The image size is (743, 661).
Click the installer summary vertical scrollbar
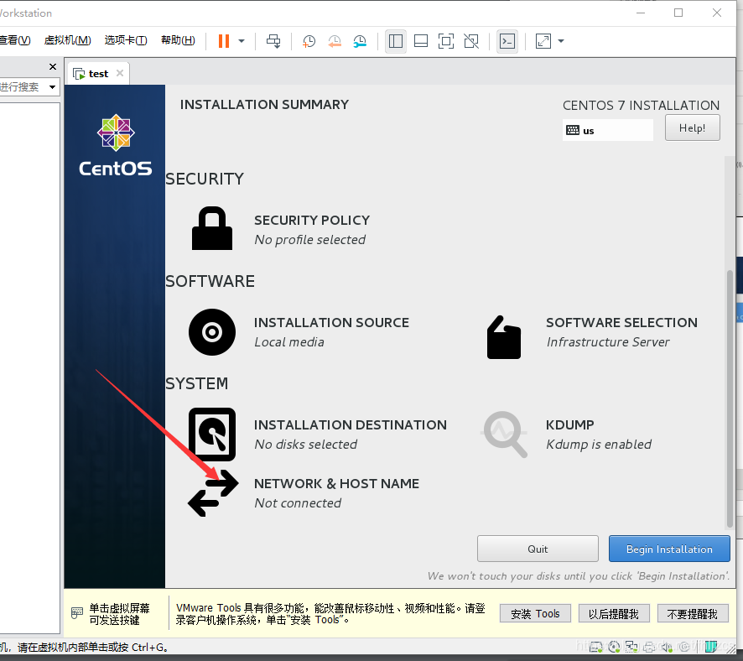click(730, 398)
